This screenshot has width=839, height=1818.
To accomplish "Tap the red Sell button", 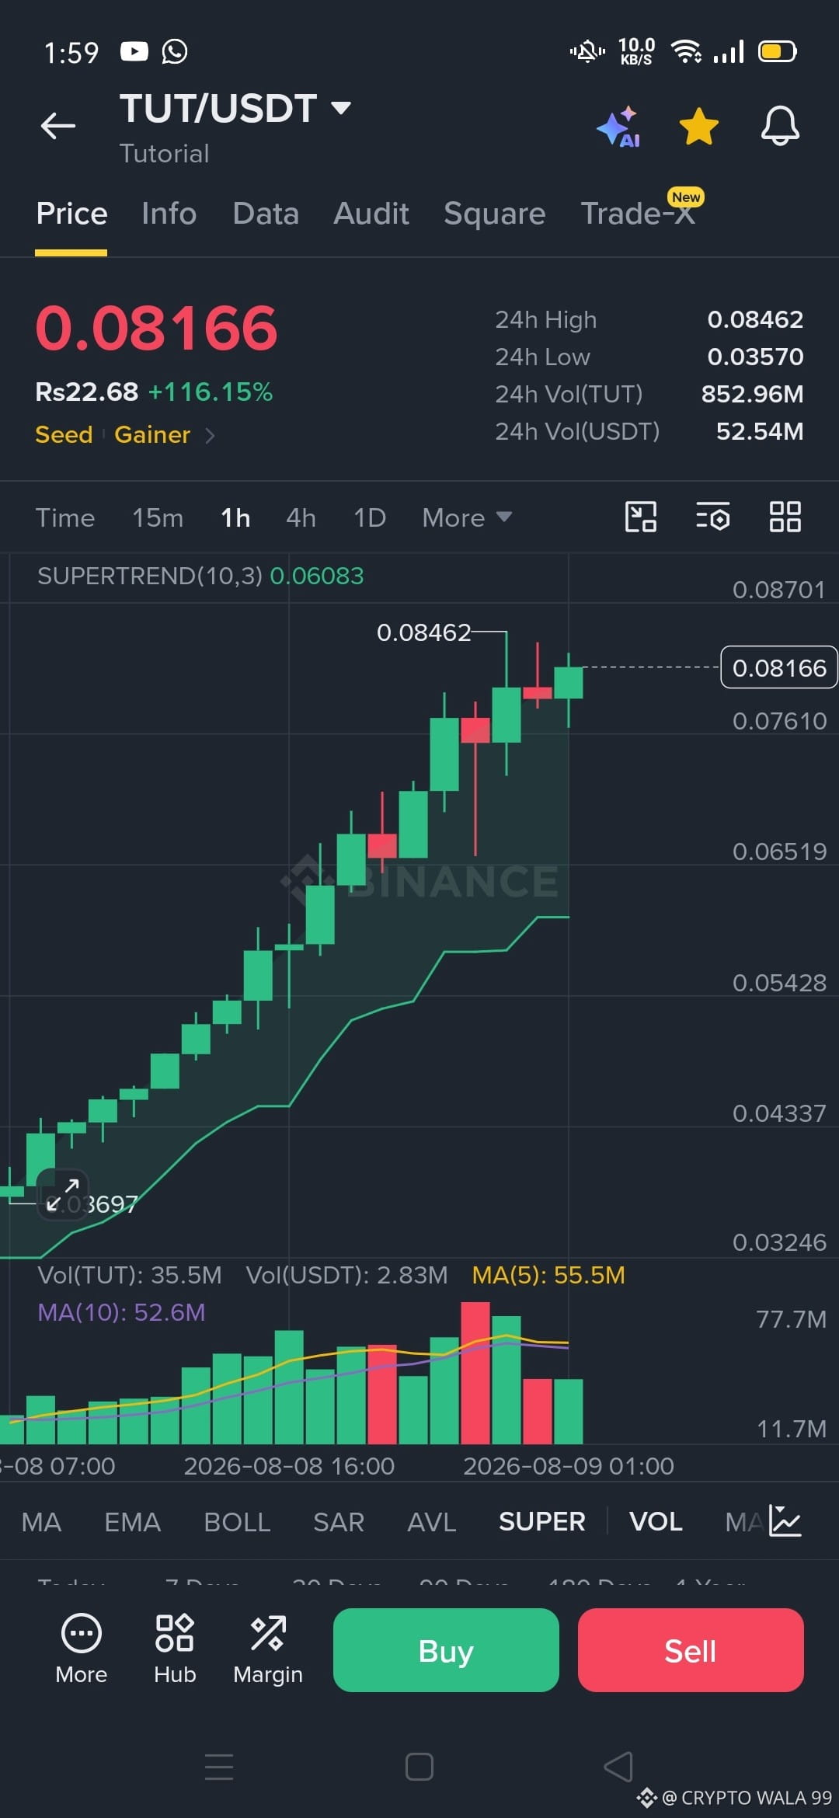I will [x=691, y=1650].
